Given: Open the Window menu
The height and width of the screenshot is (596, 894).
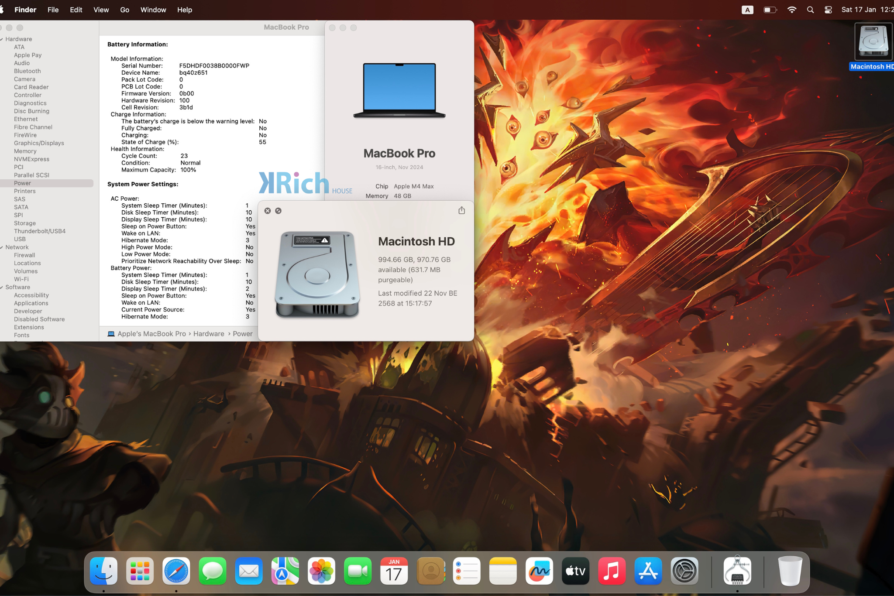Looking at the screenshot, I should 153,10.
